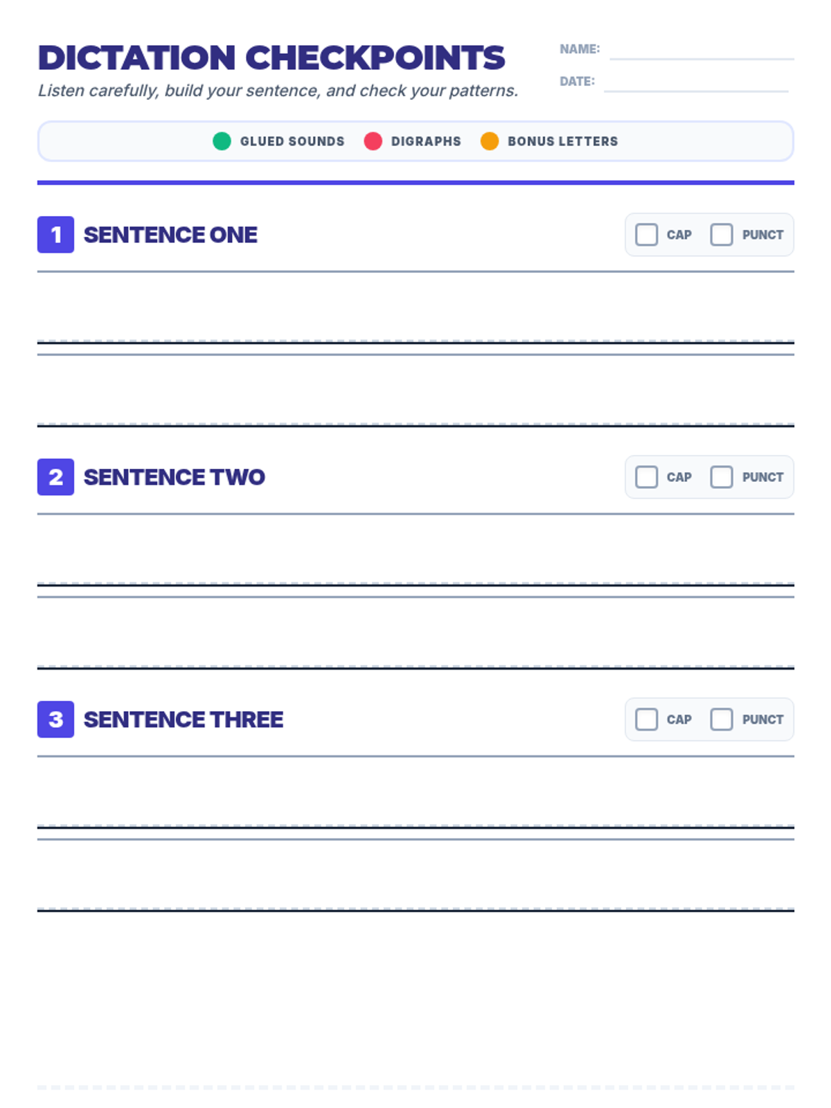Mark the CAP checkbox for Sentence Three
This screenshot has height=1108, width=831.
646,720
